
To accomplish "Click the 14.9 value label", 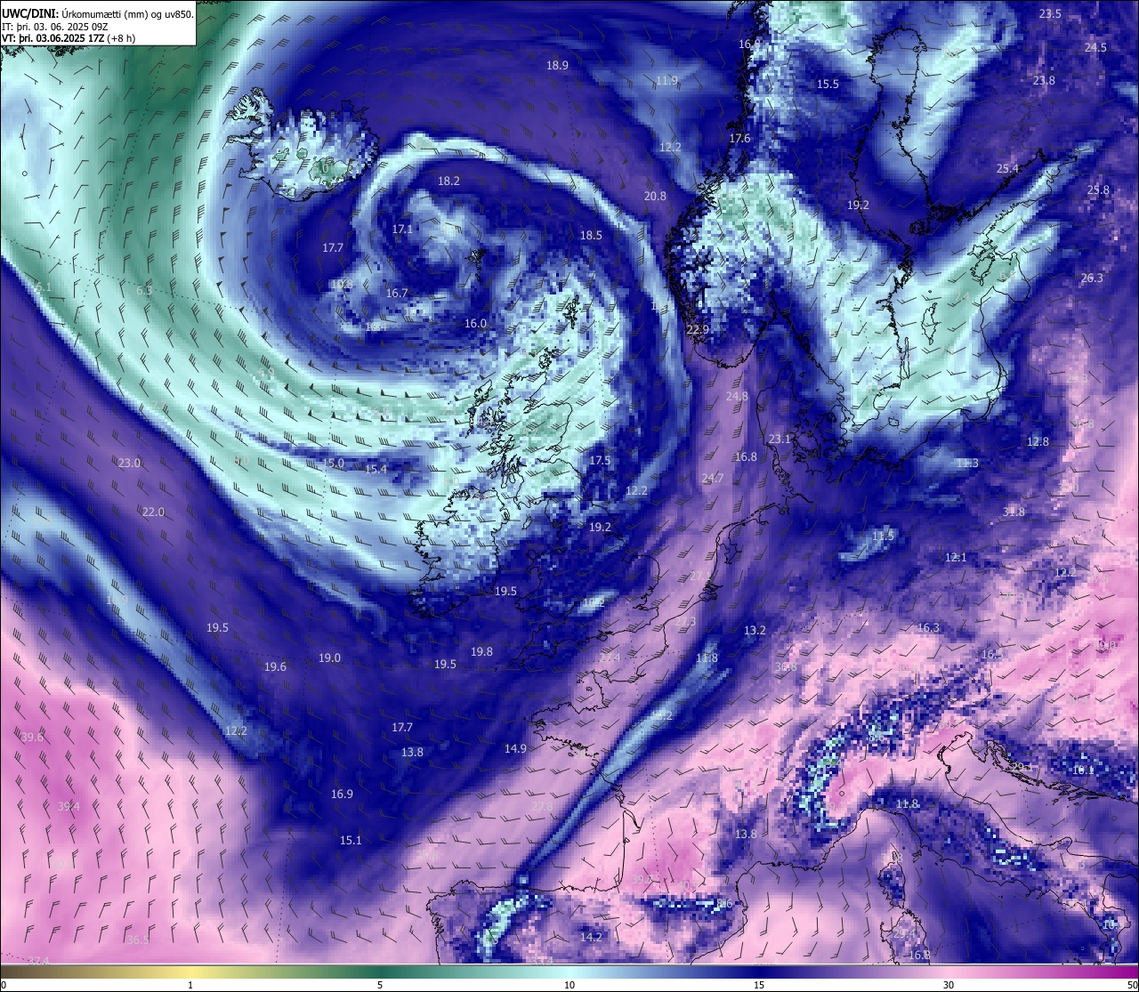I will (515, 748).
